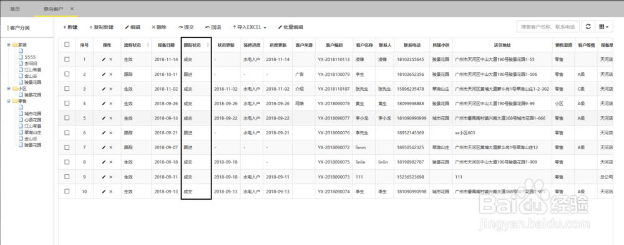Check the box for row 10

tap(67, 192)
